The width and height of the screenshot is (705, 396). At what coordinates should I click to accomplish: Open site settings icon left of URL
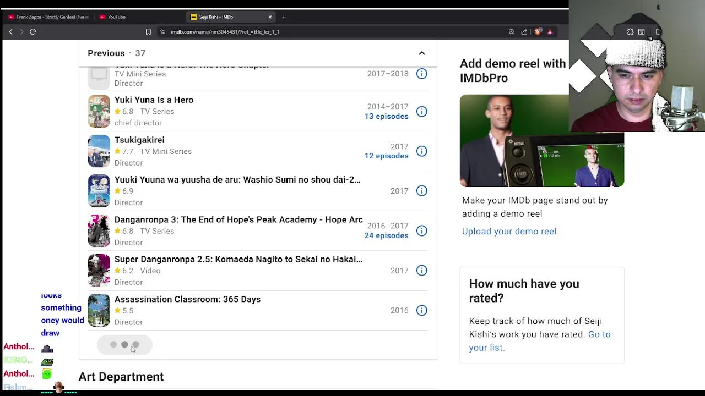tap(162, 32)
